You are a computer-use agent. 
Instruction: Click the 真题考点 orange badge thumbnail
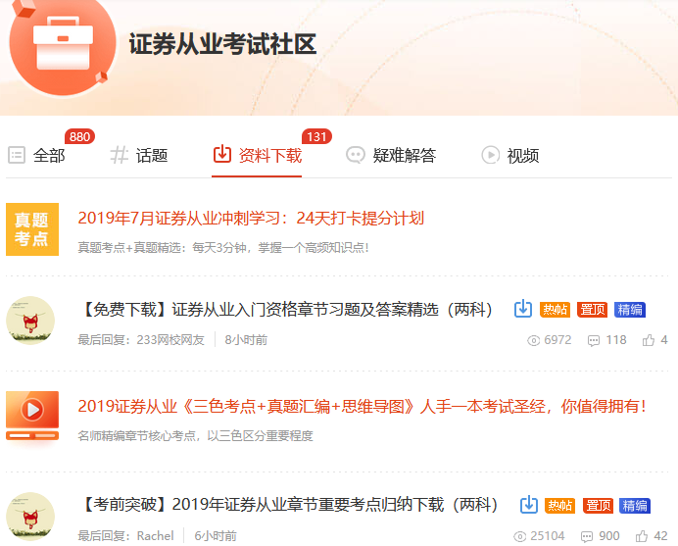(32, 229)
